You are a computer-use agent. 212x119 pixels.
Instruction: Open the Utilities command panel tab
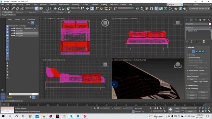pos(209,20)
